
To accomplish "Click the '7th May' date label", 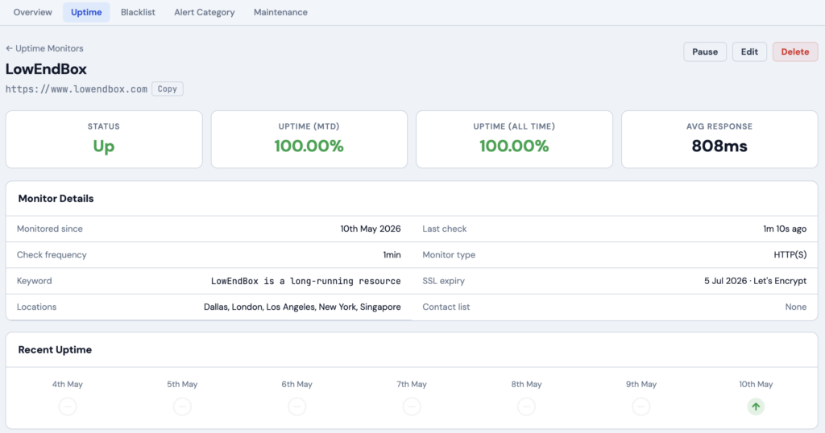I will tap(412, 384).
